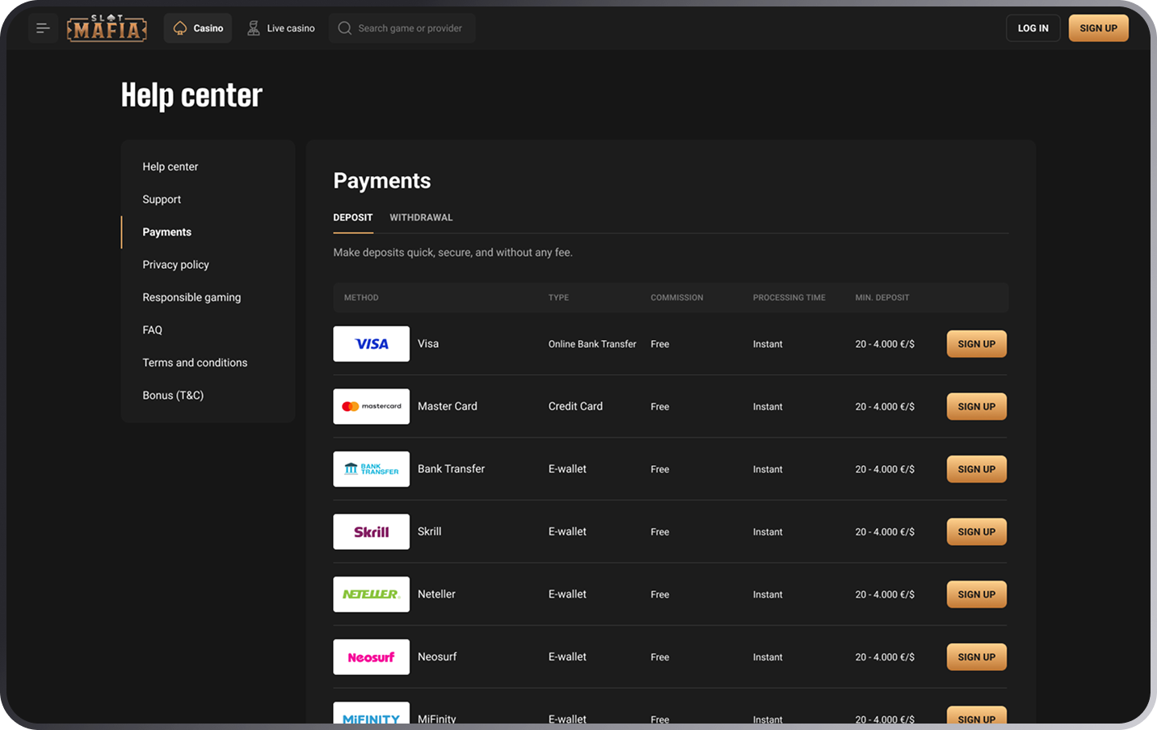Viewport: 1157px width, 730px height.
Task: Click the Neosurf payment logo
Action: pyautogui.click(x=371, y=657)
